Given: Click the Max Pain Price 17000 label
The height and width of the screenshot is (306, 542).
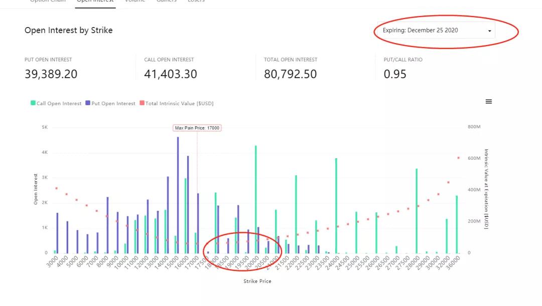Looking at the screenshot, I should [198, 127].
